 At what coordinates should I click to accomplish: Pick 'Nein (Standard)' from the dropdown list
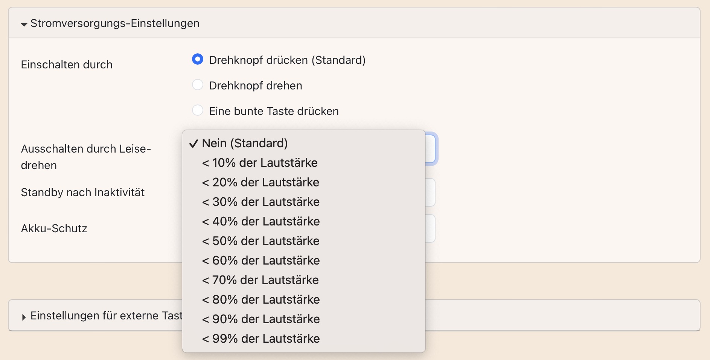click(x=245, y=143)
